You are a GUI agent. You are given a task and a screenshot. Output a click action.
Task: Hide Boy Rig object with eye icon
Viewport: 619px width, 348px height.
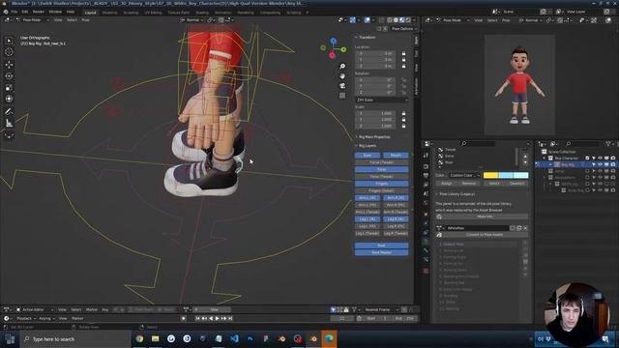click(x=600, y=164)
